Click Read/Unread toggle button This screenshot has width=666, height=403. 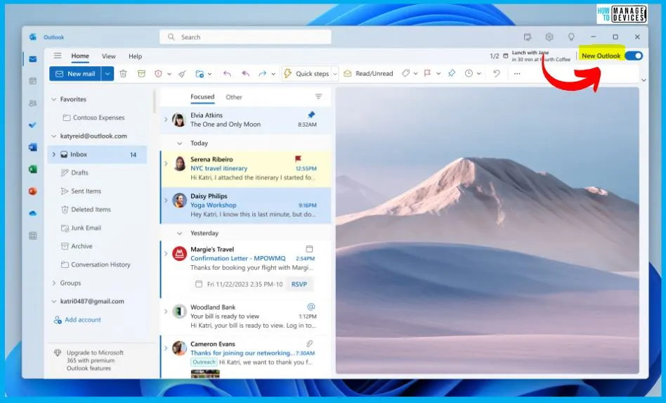pos(368,74)
